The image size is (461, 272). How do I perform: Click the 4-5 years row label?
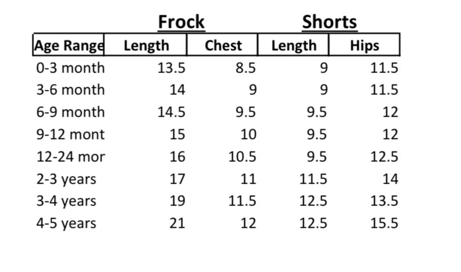click(x=66, y=223)
